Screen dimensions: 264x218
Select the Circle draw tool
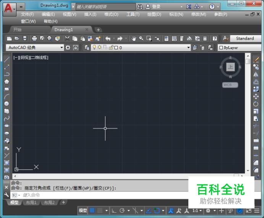pos(6,104)
